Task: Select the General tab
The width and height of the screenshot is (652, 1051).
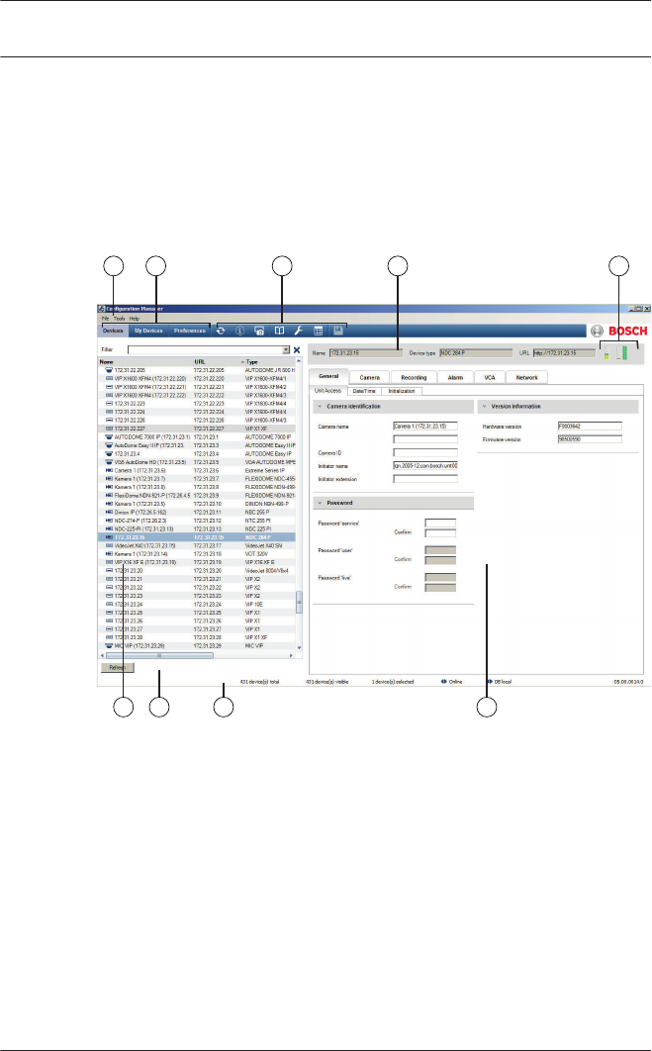Action: click(x=328, y=377)
